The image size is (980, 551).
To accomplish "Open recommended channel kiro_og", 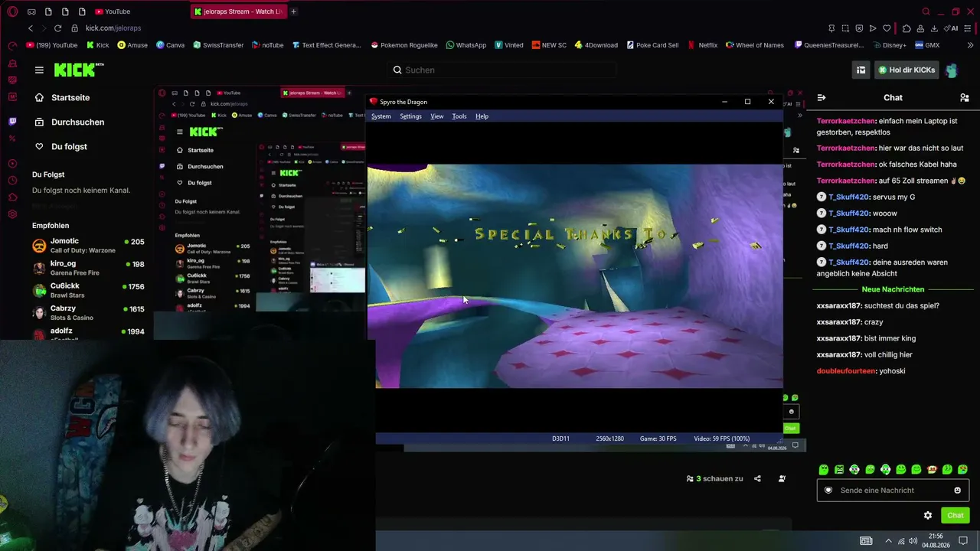I will click(88, 268).
